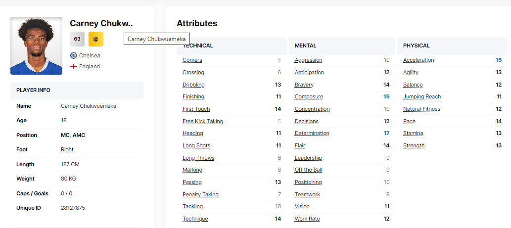Screen dimensions: 511x228
Task: Click the Free Kick Taking attribute
Action: click(x=203, y=121)
